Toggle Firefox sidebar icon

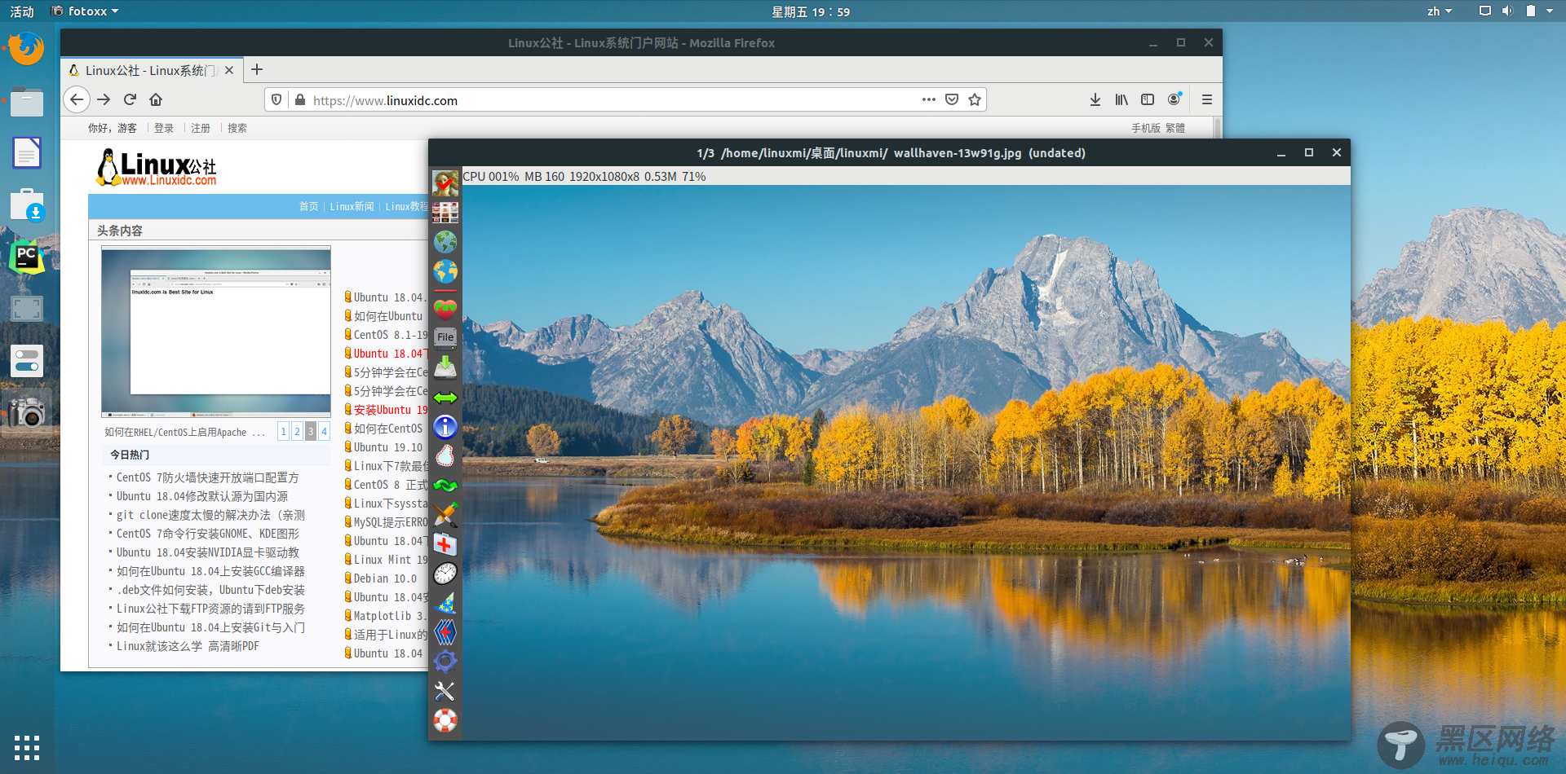click(1148, 99)
